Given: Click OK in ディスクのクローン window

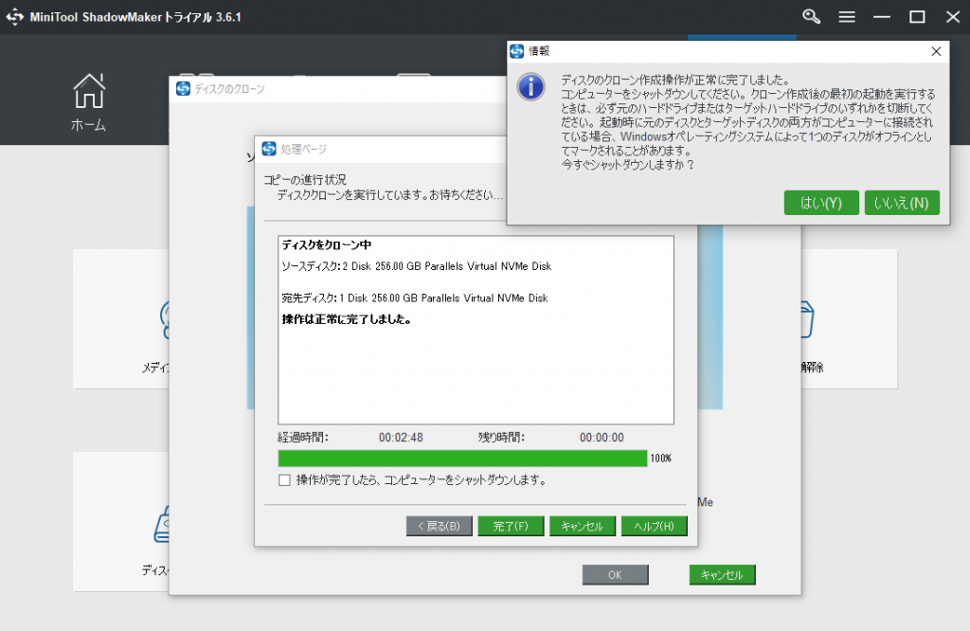Looking at the screenshot, I should 615,575.
